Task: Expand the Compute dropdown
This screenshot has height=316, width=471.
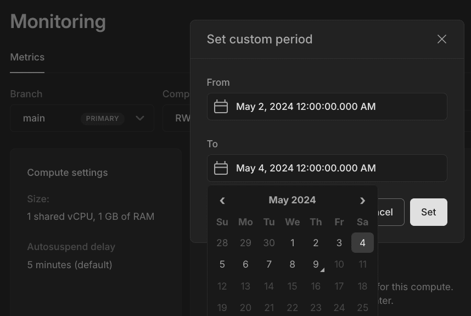Action: coord(177,118)
